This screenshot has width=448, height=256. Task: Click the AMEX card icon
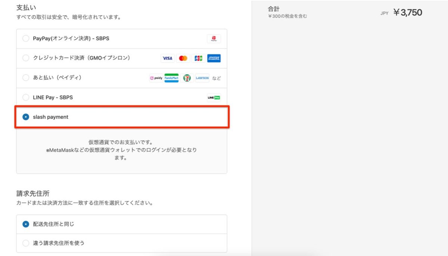[214, 59]
